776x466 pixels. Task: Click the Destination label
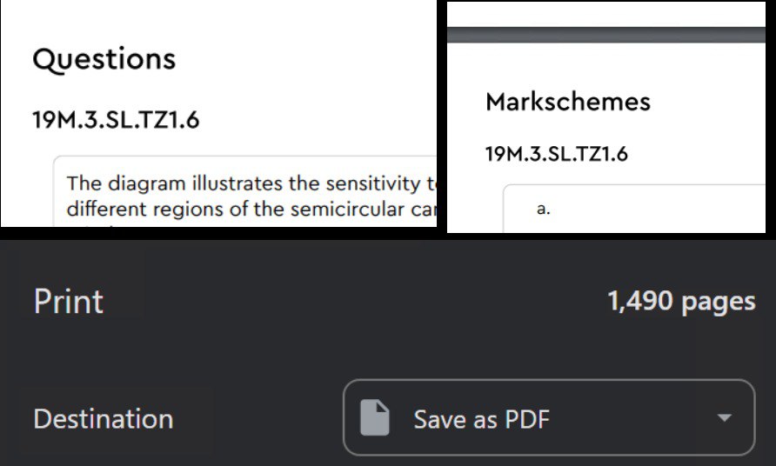[103, 419]
